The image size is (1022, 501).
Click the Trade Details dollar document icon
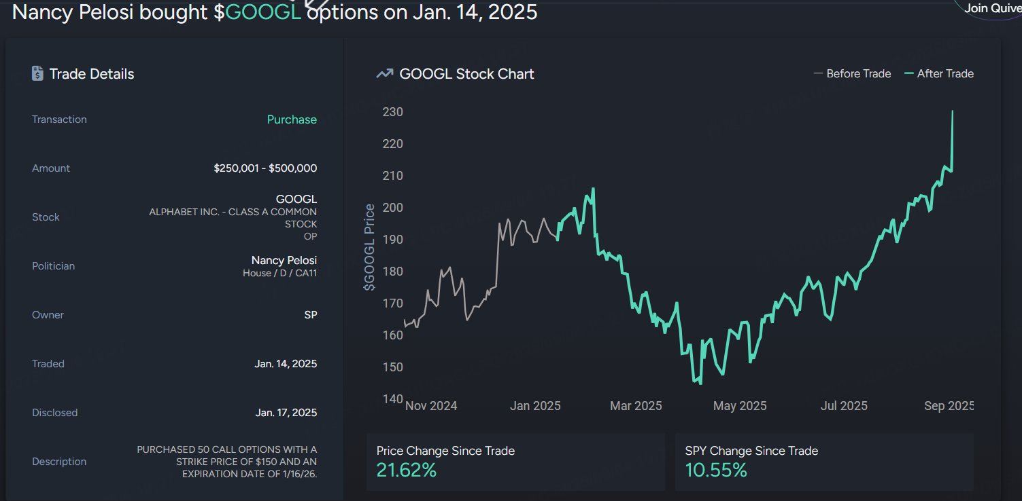(x=37, y=74)
